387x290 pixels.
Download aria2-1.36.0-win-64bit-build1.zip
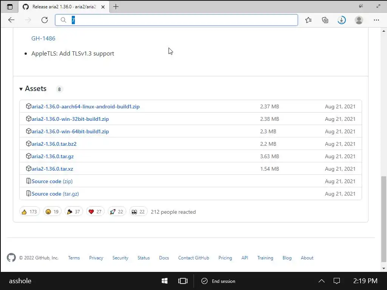70,131
